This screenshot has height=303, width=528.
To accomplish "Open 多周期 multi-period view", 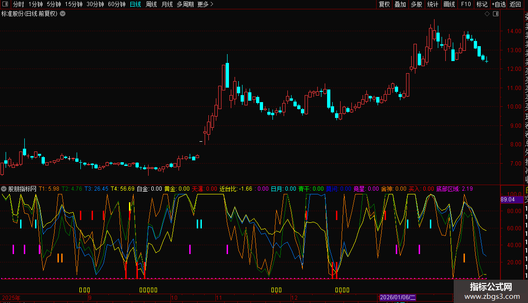I will [x=185, y=4].
